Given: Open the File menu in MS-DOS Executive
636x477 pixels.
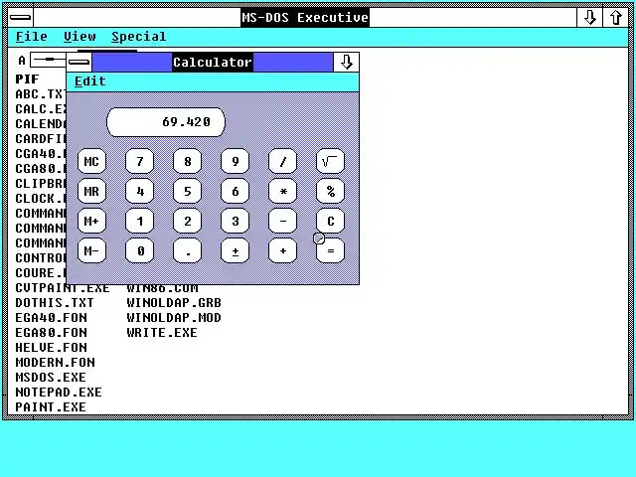Looking at the screenshot, I should click(x=32, y=37).
